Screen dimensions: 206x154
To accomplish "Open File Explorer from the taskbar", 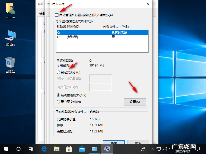I will [56, 149].
